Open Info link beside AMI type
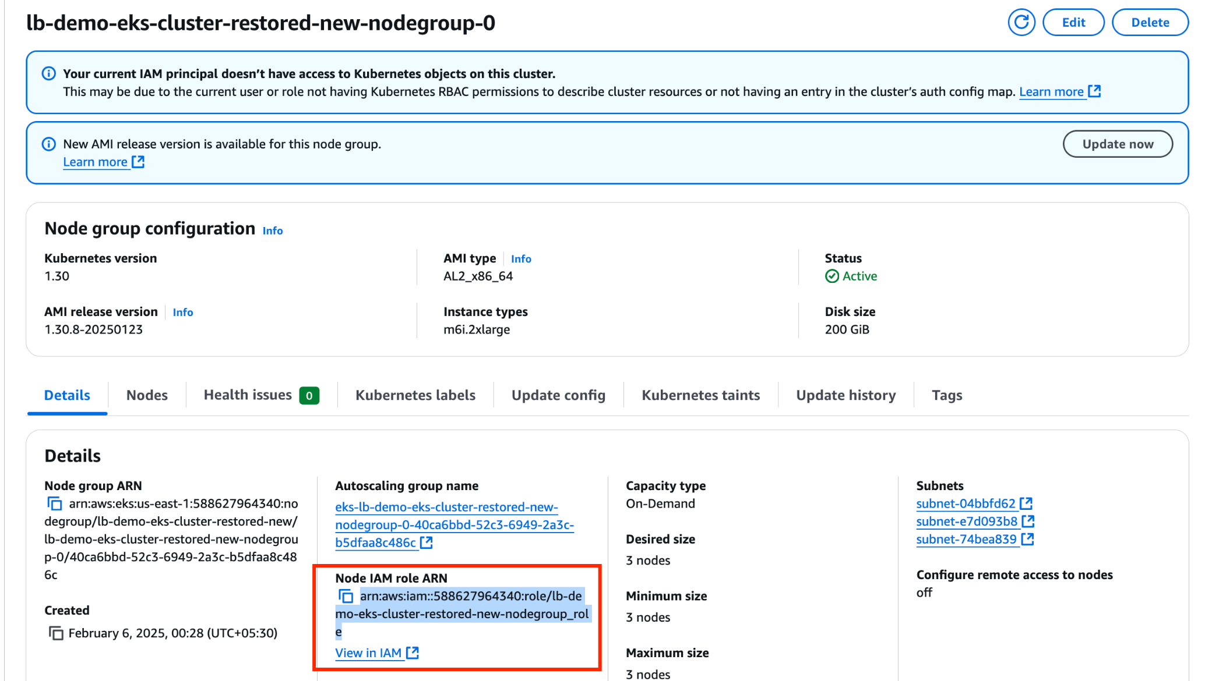 pyautogui.click(x=521, y=259)
